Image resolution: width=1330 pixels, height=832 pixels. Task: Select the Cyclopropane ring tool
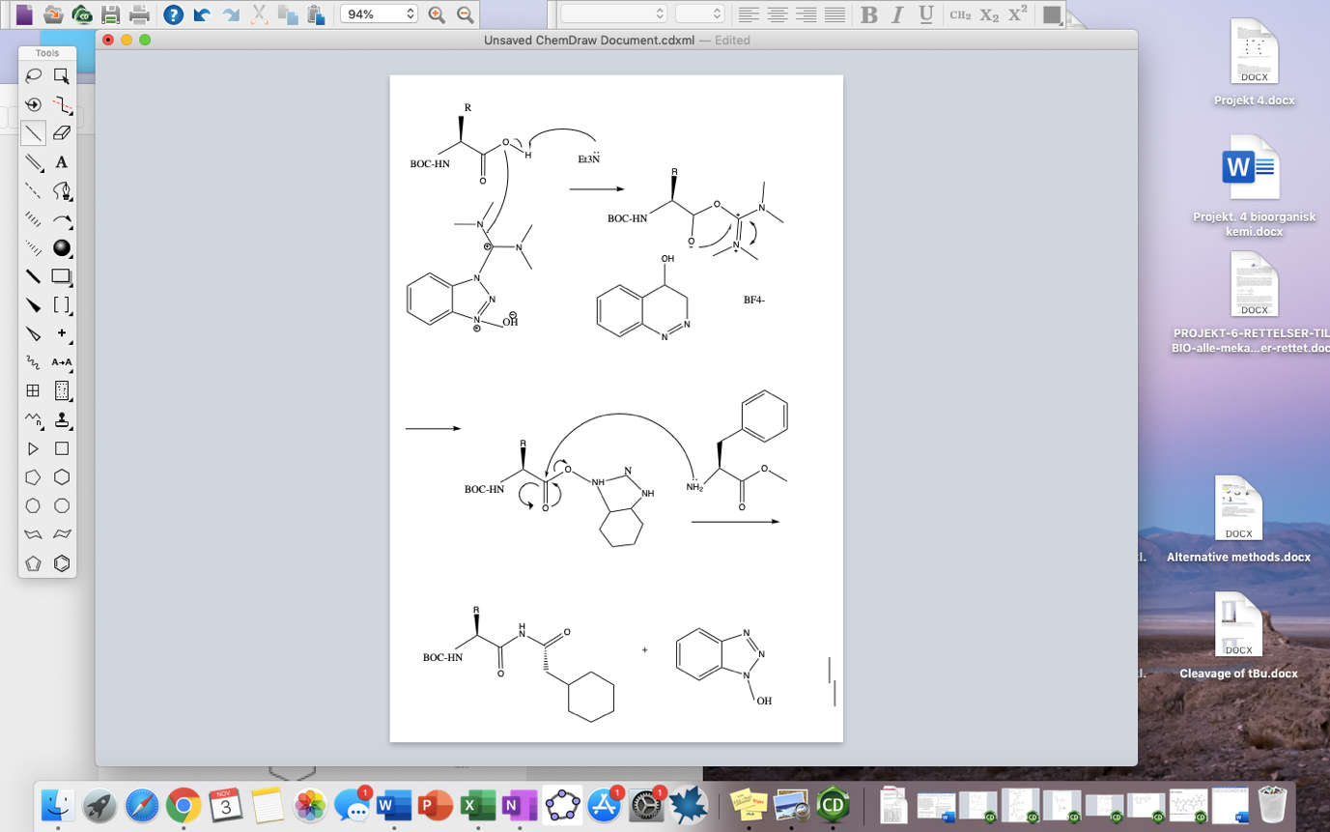(x=33, y=448)
